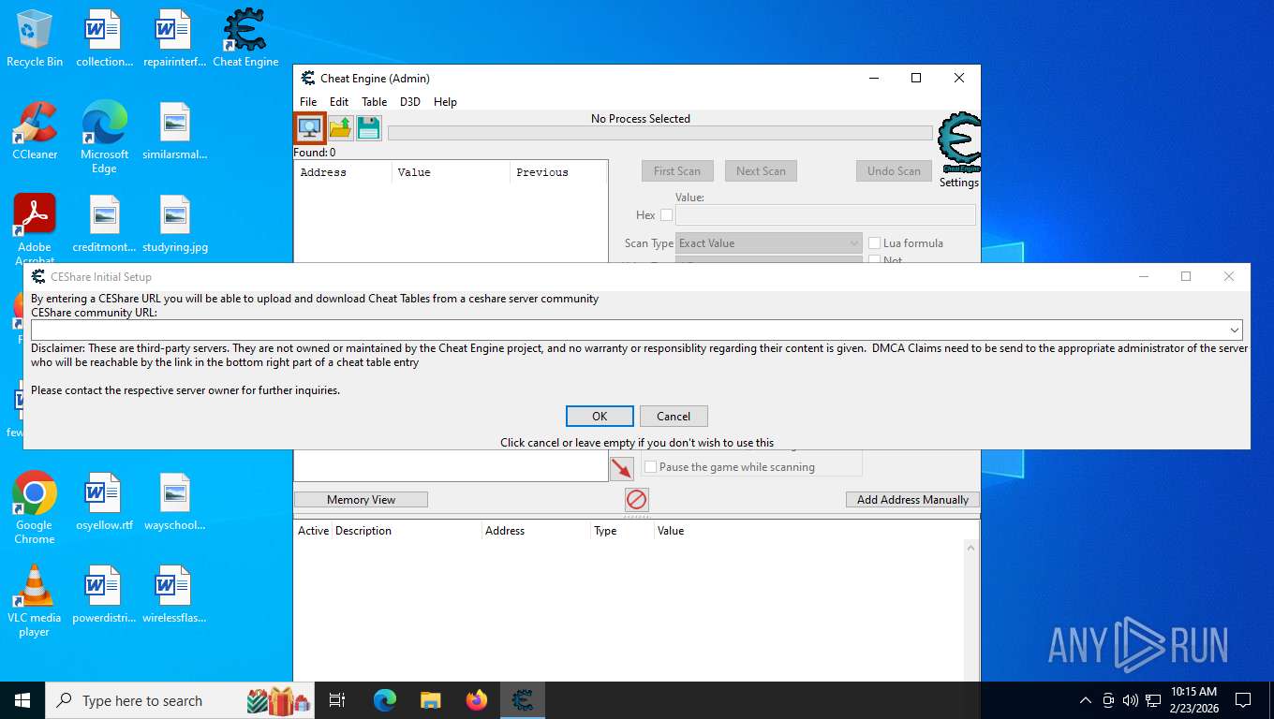Select the wayschool... image file icon
Image resolution: width=1274 pixels, height=719 pixels.
coord(175,502)
